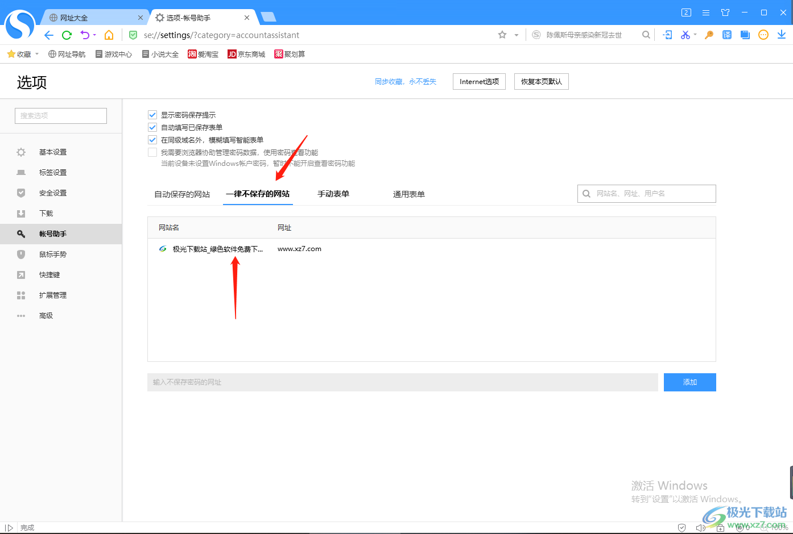Open the window count icon showing 2
Image resolution: width=793 pixels, height=534 pixels.
coord(686,12)
